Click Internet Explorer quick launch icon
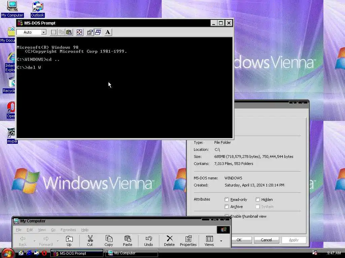 pos(29,253)
